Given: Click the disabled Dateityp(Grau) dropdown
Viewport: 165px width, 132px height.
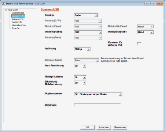Looking at the screenshot, I should pyautogui.click(x=88, y=27).
